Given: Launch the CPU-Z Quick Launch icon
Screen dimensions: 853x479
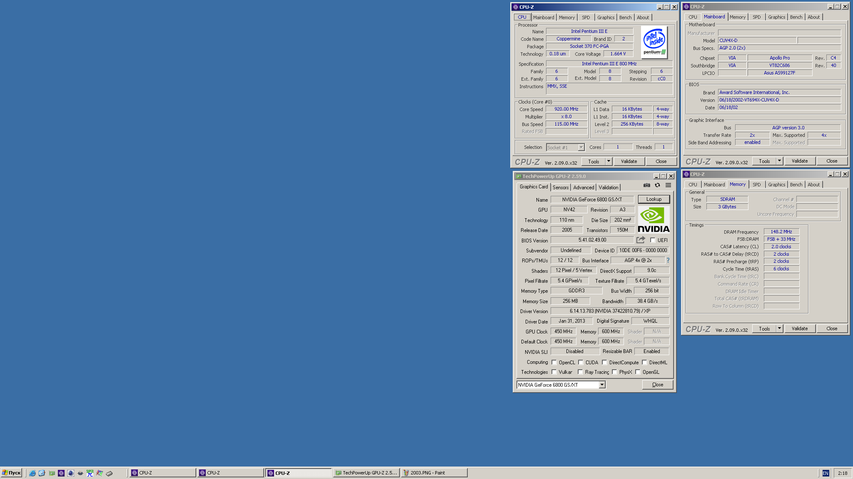Looking at the screenshot, I should (x=61, y=473).
